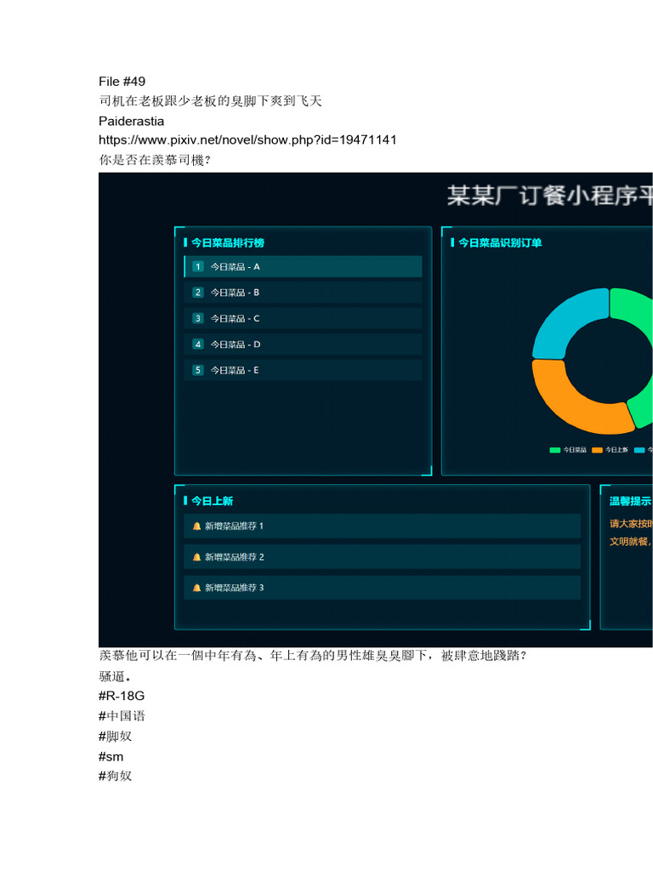Viewport: 653px width, 871px height.
Task: Click the 今日菜品排行榜 panel heading
Action: pyautogui.click(x=228, y=242)
